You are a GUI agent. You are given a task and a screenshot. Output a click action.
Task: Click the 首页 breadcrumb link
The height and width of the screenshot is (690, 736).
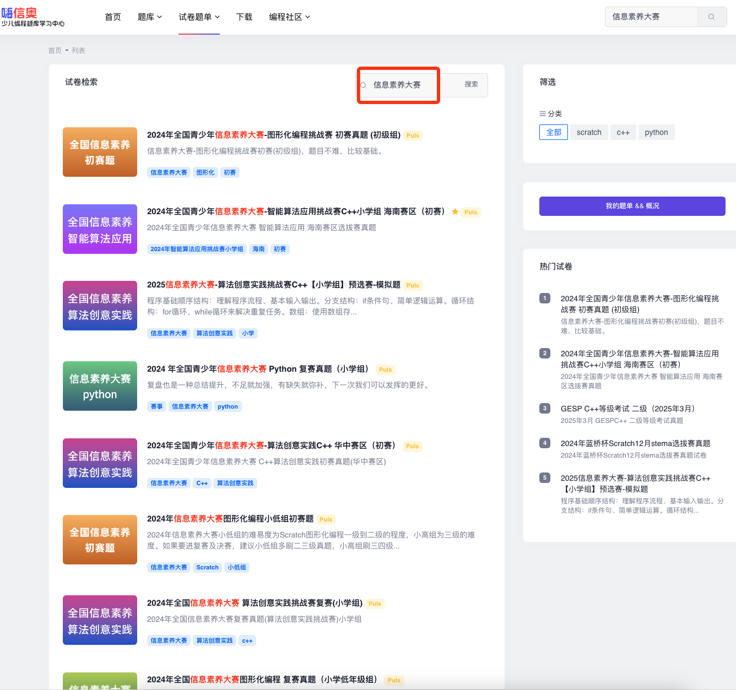click(55, 50)
